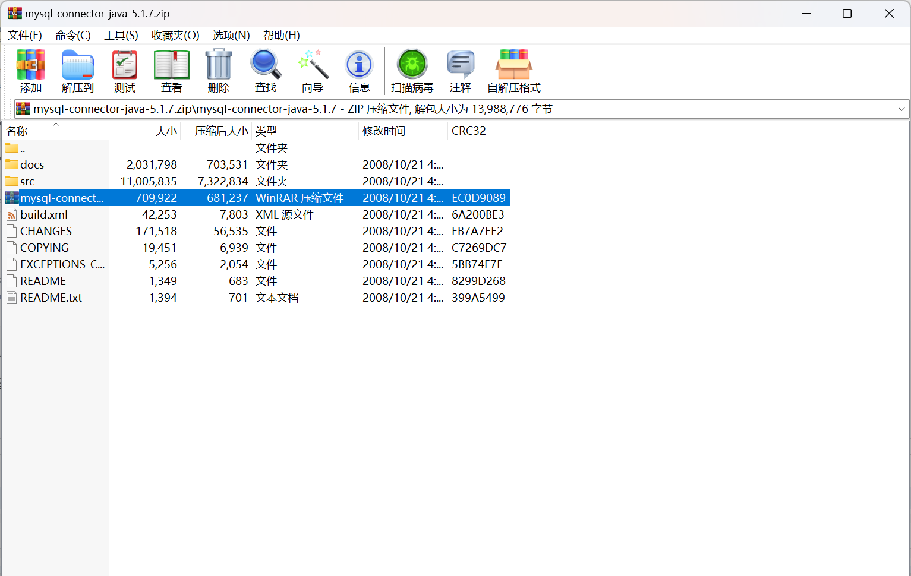
Task: Click the README.txt document icon
Action: [x=12, y=298]
